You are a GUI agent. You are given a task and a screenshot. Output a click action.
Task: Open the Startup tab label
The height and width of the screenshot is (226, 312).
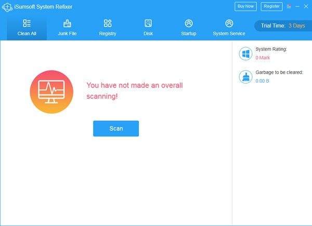pyautogui.click(x=189, y=34)
